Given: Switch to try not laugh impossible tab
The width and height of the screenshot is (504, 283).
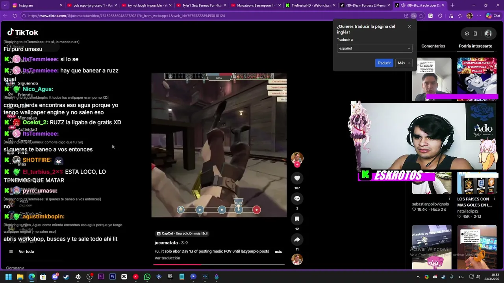Looking at the screenshot, I should click(x=146, y=6).
